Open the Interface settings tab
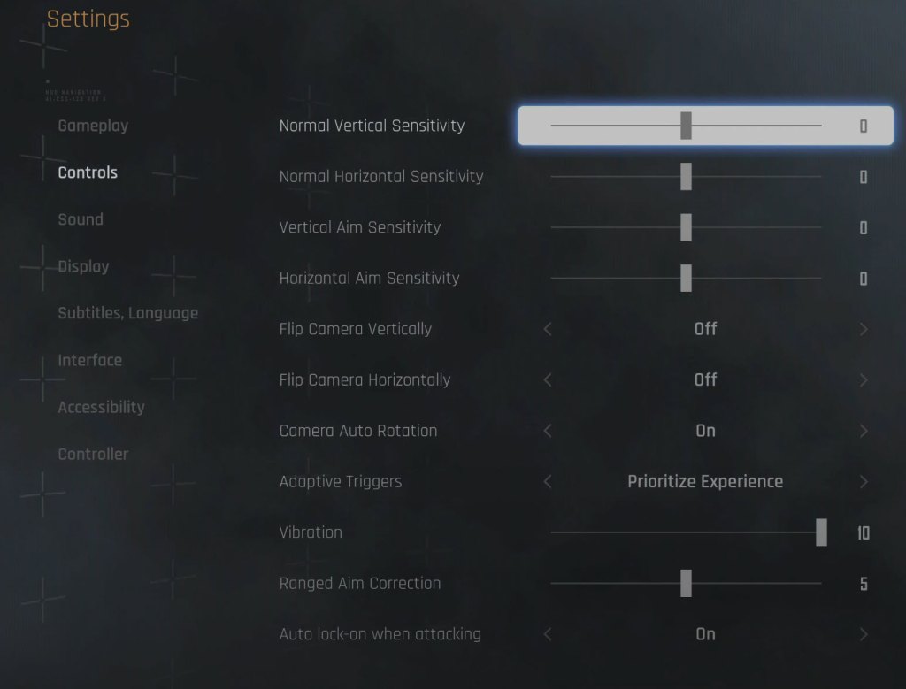Screen dimensions: 906x689 coord(89,360)
